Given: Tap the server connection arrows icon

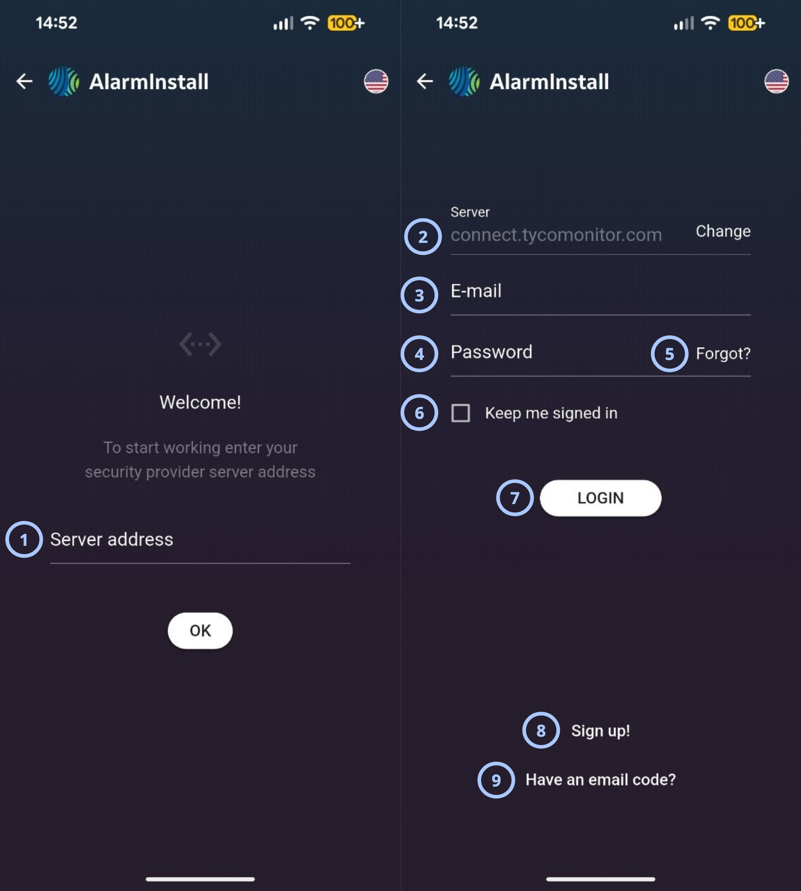Looking at the screenshot, I should click(x=200, y=344).
